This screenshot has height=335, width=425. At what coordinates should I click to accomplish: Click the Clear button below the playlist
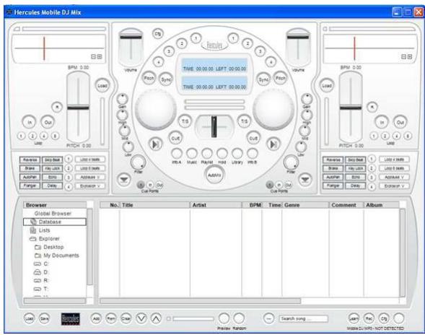click(x=126, y=318)
